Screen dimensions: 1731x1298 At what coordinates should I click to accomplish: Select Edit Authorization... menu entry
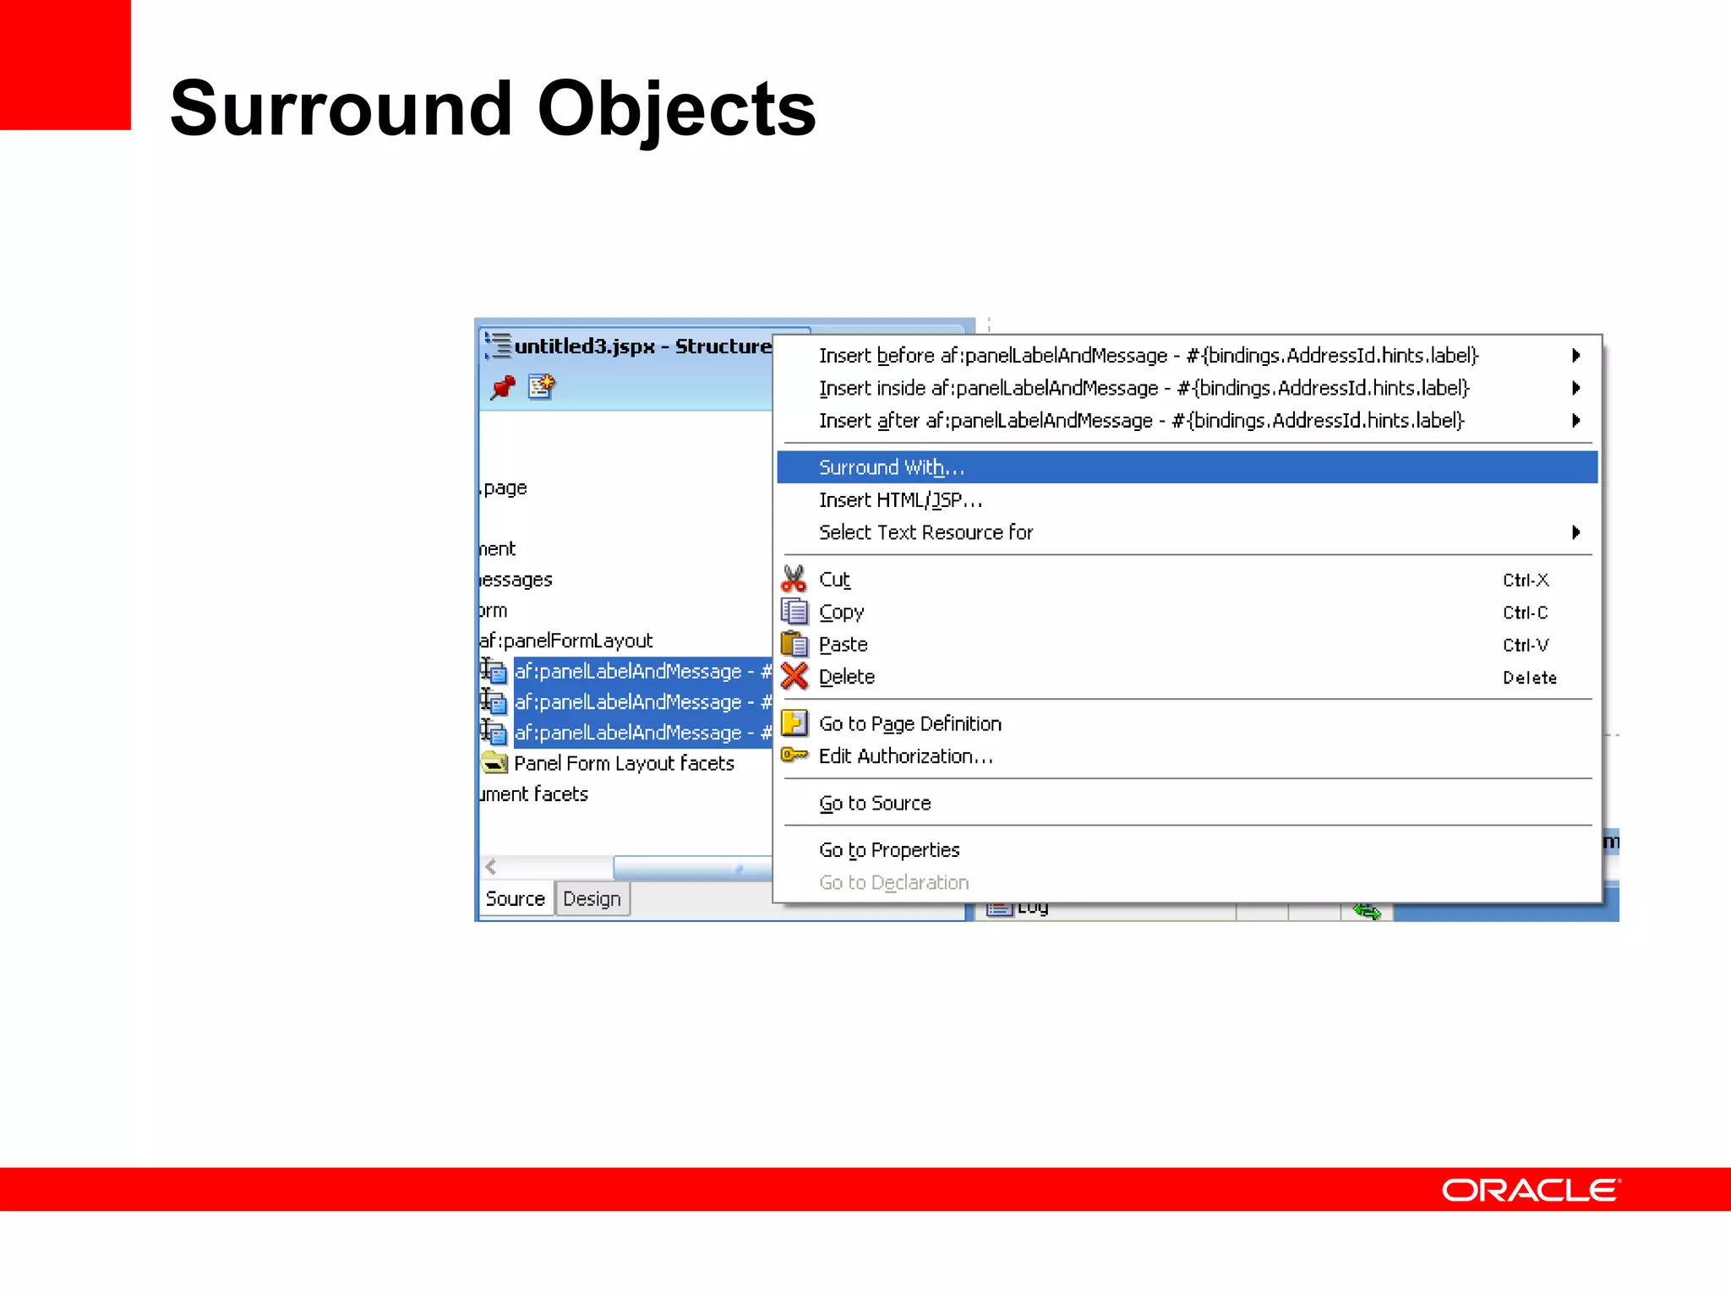(x=1187, y=756)
